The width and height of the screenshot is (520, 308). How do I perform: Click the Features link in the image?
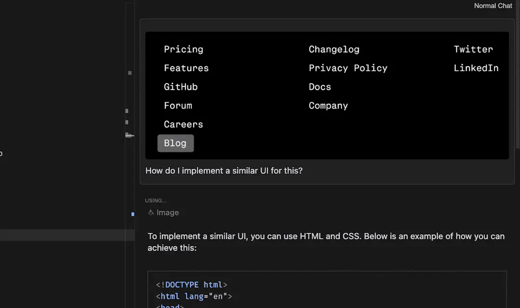pyautogui.click(x=186, y=68)
